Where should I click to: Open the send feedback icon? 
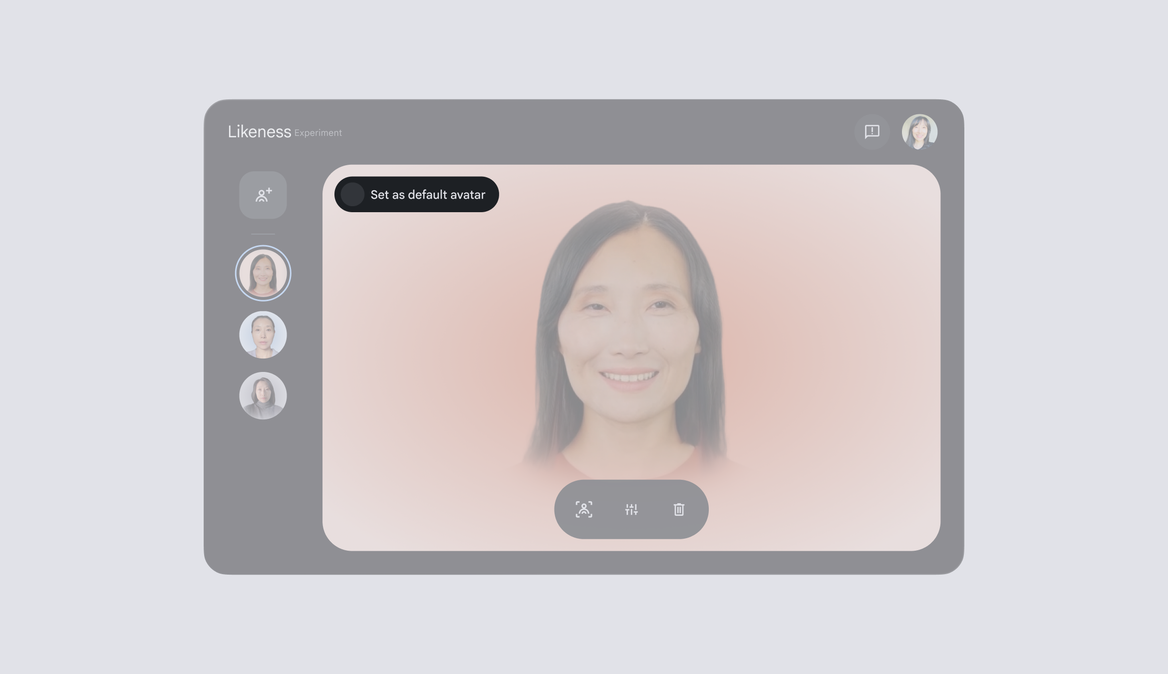872,132
